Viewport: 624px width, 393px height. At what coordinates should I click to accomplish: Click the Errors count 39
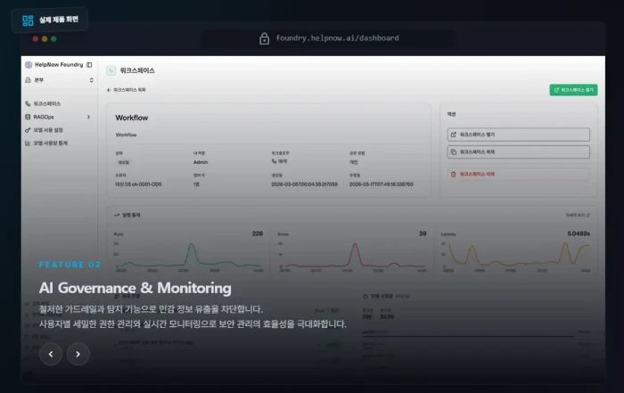(423, 233)
